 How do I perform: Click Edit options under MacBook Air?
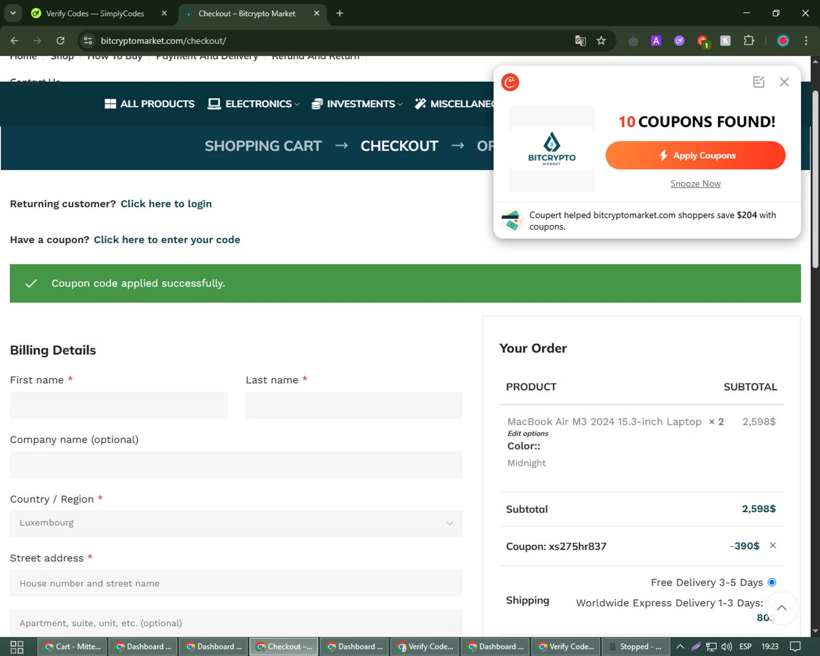click(528, 434)
